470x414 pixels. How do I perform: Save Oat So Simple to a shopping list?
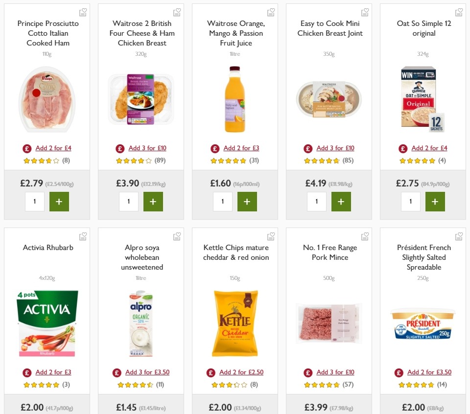pos(459,12)
